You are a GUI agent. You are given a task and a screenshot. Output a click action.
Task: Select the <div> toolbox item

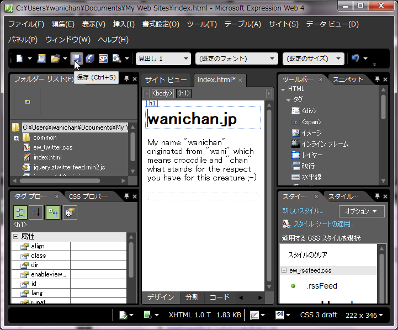click(x=304, y=111)
